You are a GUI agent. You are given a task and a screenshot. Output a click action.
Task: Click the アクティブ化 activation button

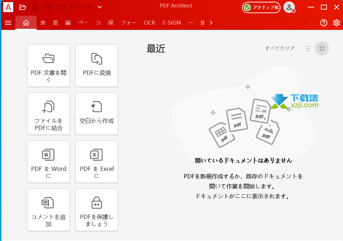[261, 7]
